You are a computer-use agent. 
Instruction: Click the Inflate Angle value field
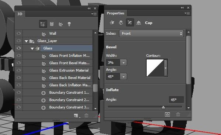[176, 100]
